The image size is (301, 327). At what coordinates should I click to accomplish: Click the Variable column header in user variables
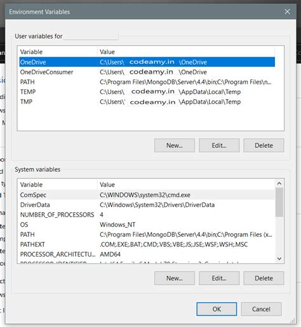pos(58,52)
